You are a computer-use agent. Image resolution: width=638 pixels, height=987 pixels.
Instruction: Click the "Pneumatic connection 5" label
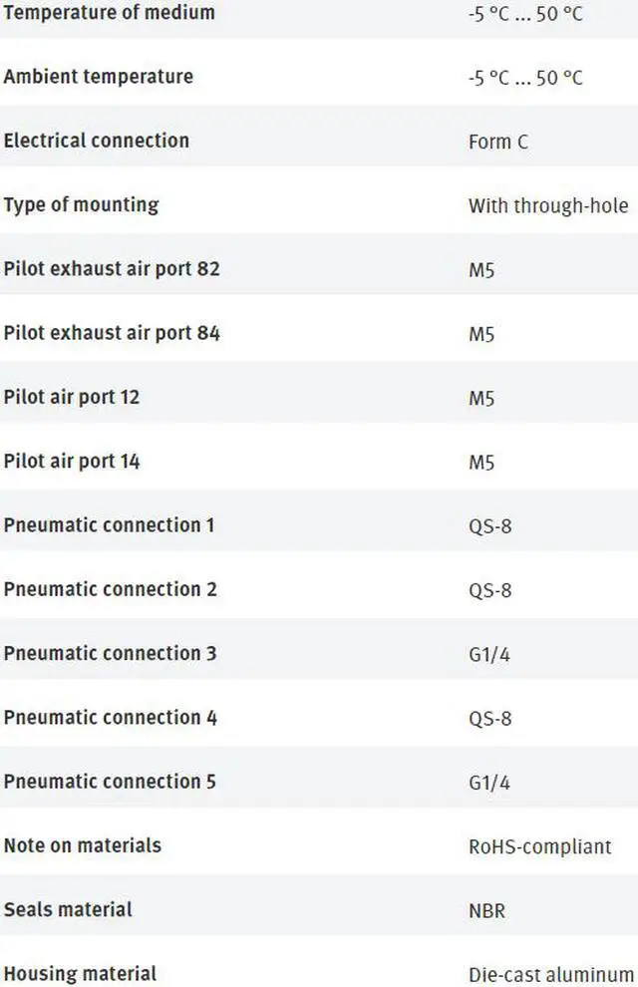pyautogui.click(x=110, y=781)
